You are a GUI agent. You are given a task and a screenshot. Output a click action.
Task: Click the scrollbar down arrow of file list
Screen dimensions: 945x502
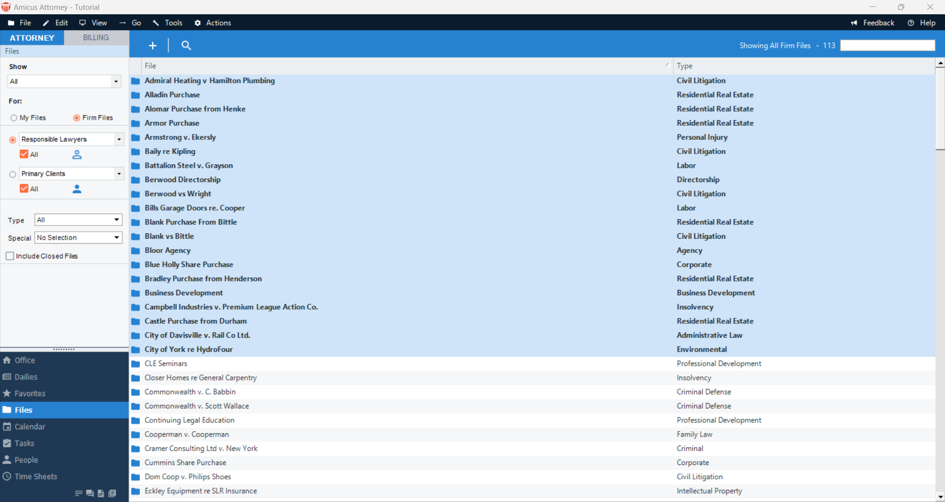[940, 497]
